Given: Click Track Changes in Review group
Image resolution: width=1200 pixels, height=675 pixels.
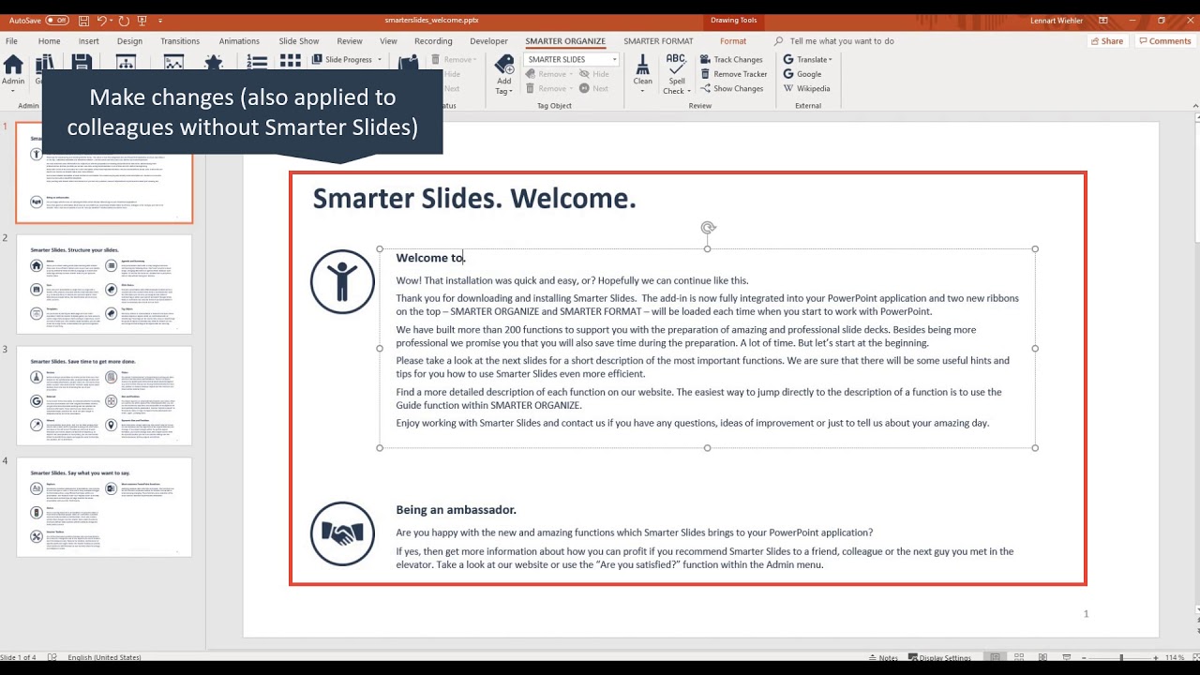Looking at the screenshot, I should (731, 59).
